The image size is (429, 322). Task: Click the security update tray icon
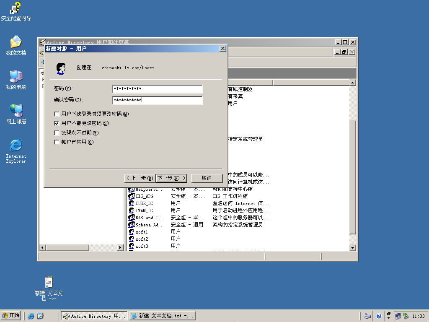click(x=406, y=316)
